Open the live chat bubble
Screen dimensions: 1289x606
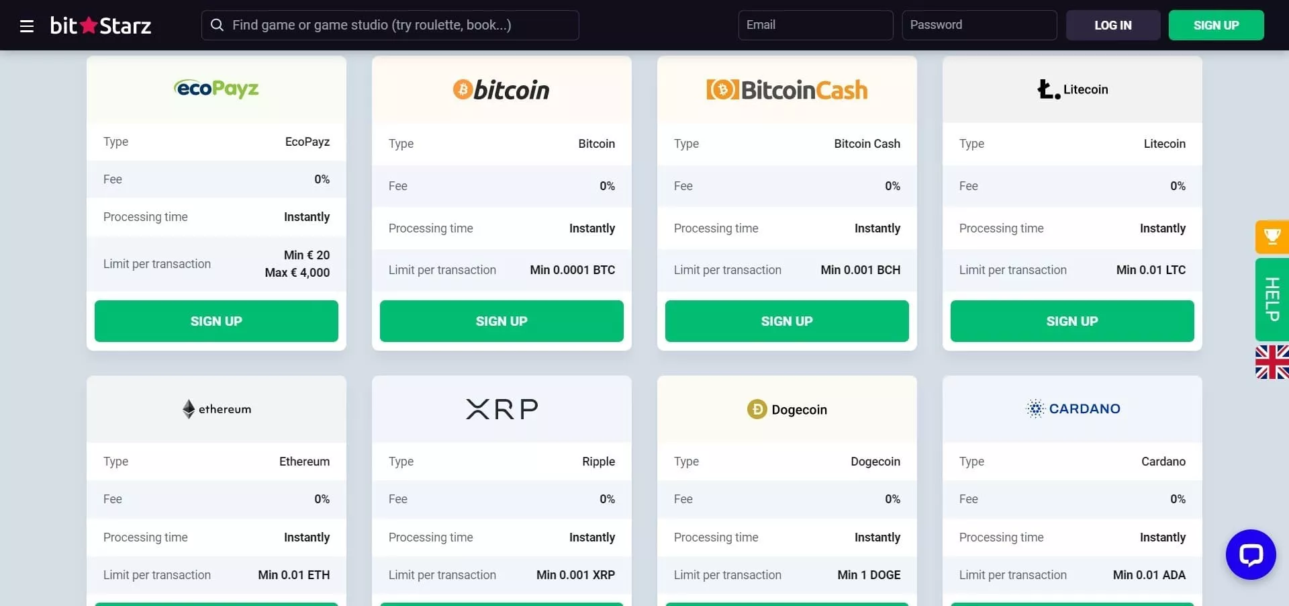click(1250, 554)
